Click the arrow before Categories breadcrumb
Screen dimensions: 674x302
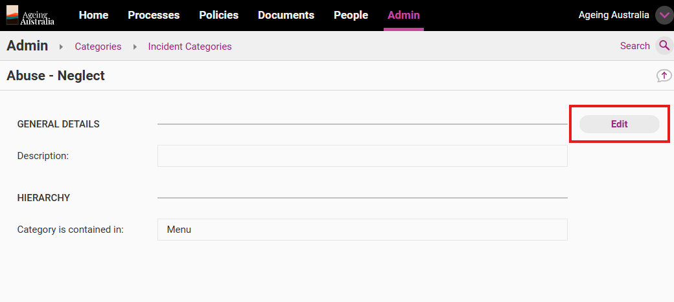click(62, 47)
